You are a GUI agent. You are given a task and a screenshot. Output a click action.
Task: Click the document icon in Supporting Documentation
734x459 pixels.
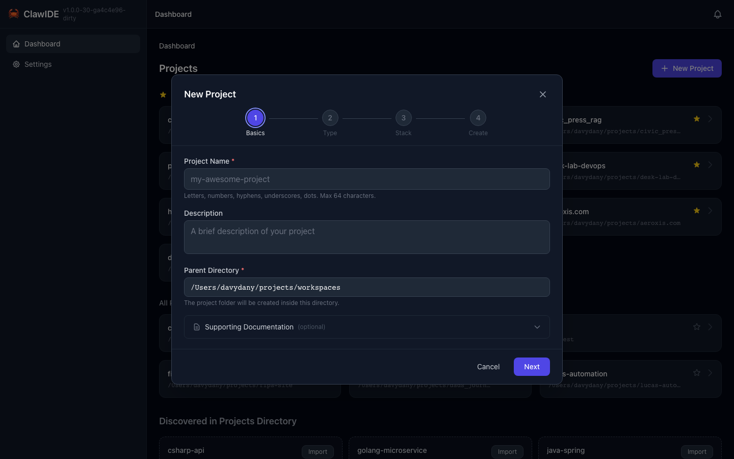click(x=197, y=327)
